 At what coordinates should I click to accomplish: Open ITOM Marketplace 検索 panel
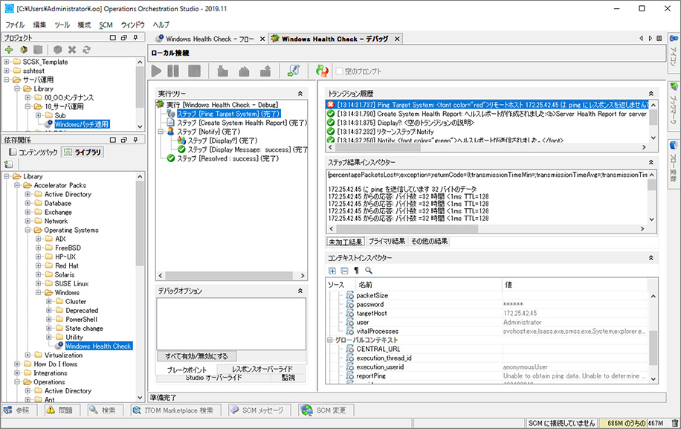pyautogui.click(x=178, y=410)
